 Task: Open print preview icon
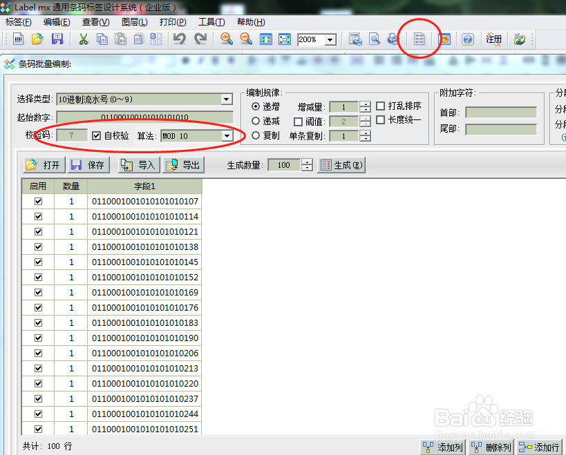point(375,39)
